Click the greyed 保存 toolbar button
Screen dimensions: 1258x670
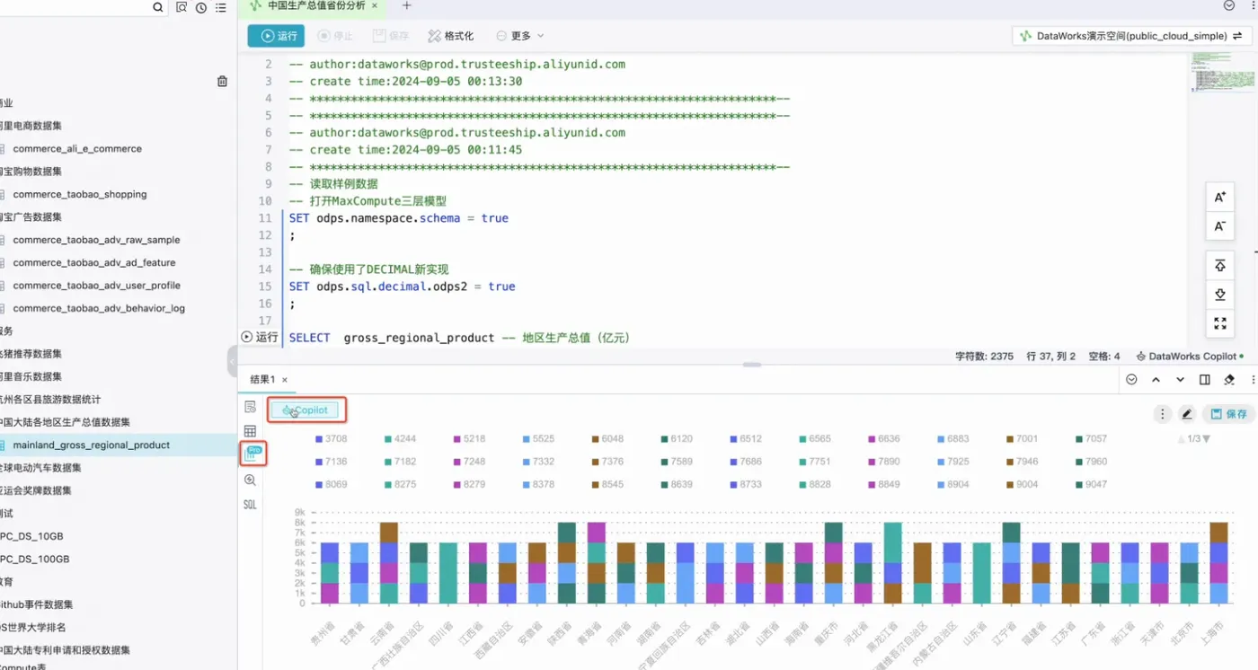coord(391,36)
